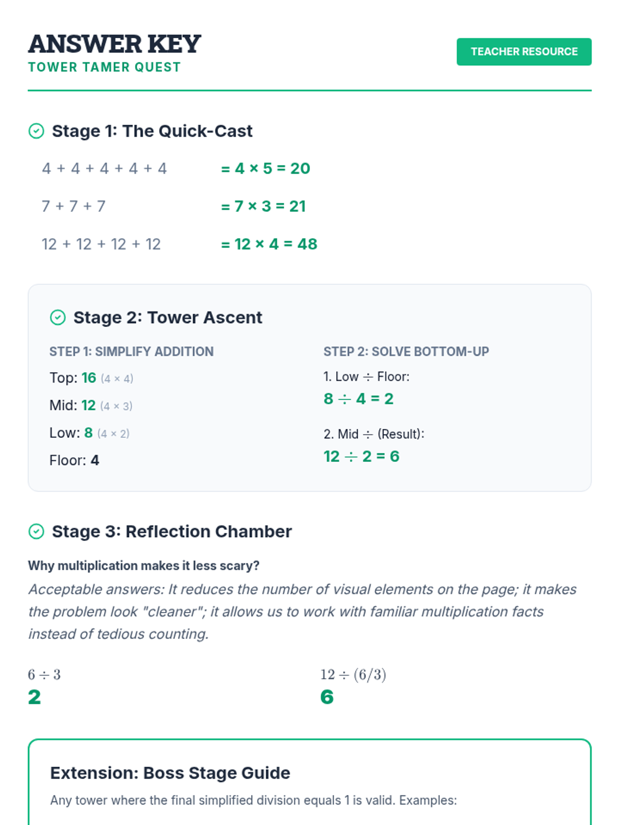619x825 pixels.
Task: Select the Answer Key title
Action: click(115, 44)
